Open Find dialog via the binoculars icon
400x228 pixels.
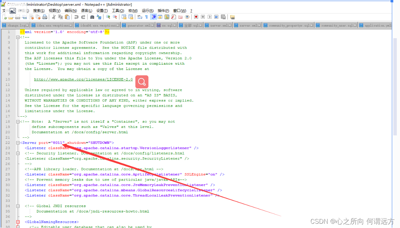(92, 17)
